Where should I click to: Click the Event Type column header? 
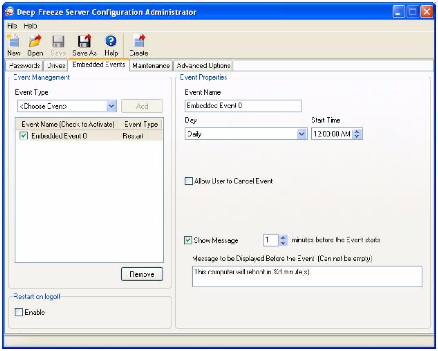141,124
